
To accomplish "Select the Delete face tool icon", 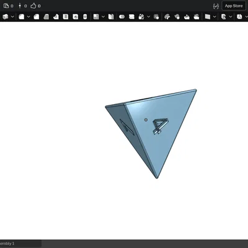I will click(177, 17).
